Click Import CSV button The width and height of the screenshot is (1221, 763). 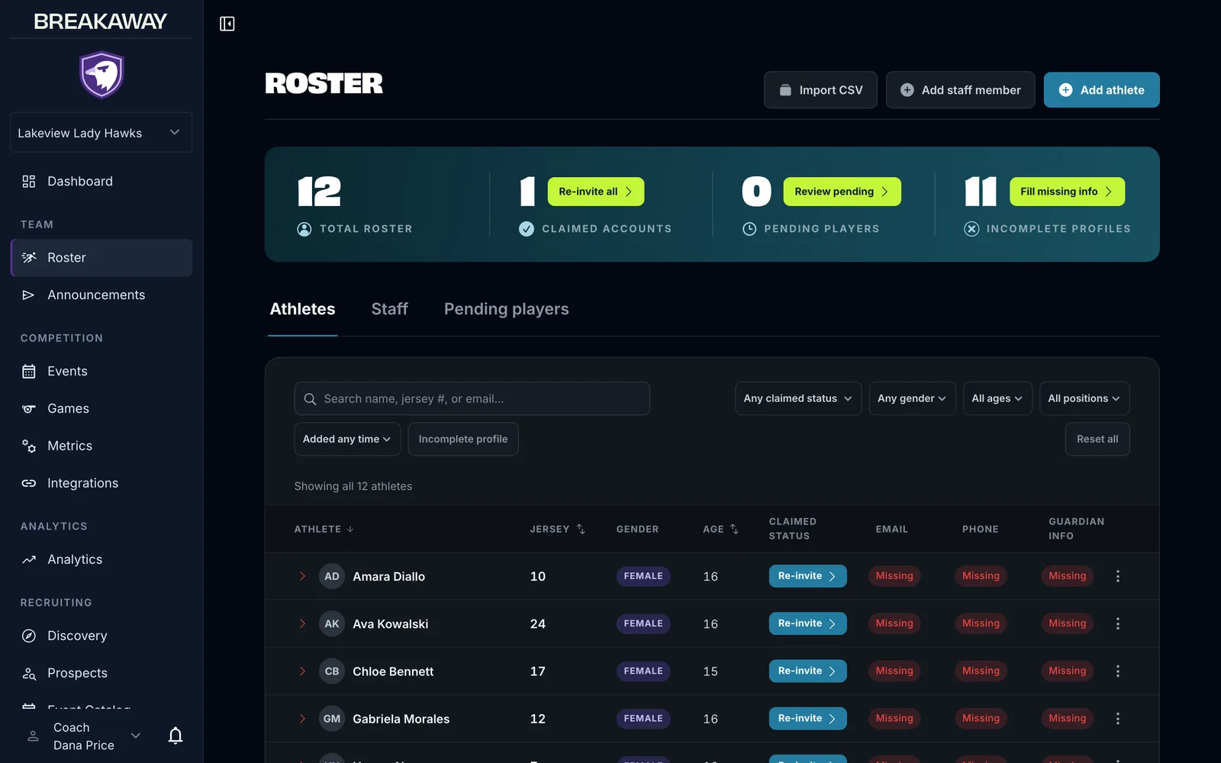[820, 90]
